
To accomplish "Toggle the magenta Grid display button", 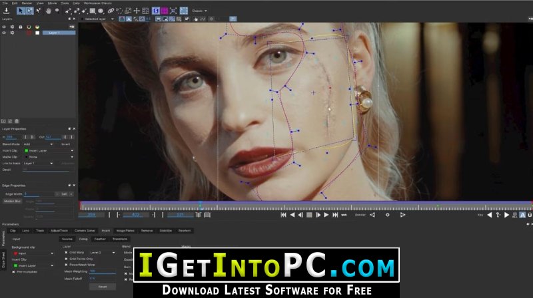I will tap(165, 11).
